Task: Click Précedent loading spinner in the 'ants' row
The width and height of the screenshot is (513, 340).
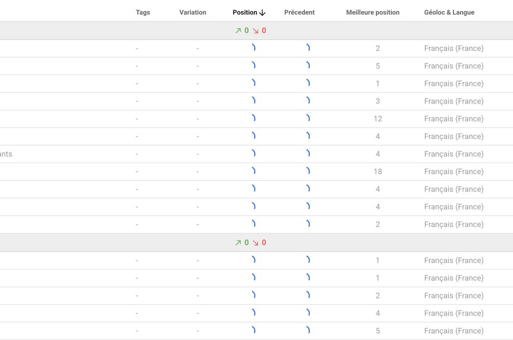Action: [x=308, y=153]
